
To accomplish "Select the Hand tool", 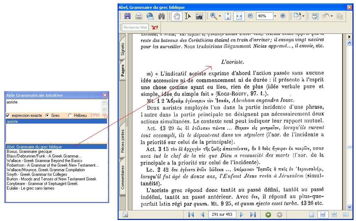I will (x=177, y=16).
